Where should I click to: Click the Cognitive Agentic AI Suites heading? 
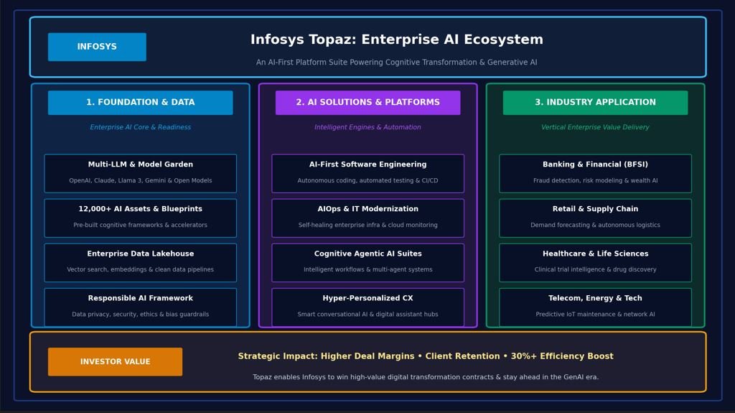click(368, 254)
